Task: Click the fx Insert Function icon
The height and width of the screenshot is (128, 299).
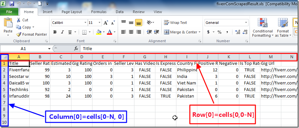Action: pyautogui.click(x=76, y=49)
